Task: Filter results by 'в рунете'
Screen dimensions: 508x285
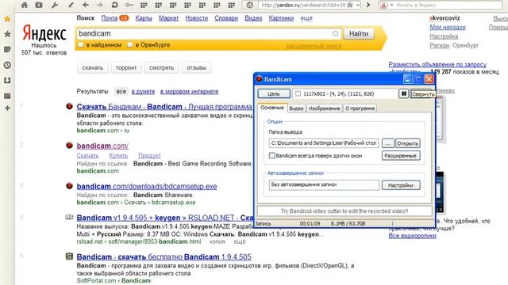Action: coord(143,92)
